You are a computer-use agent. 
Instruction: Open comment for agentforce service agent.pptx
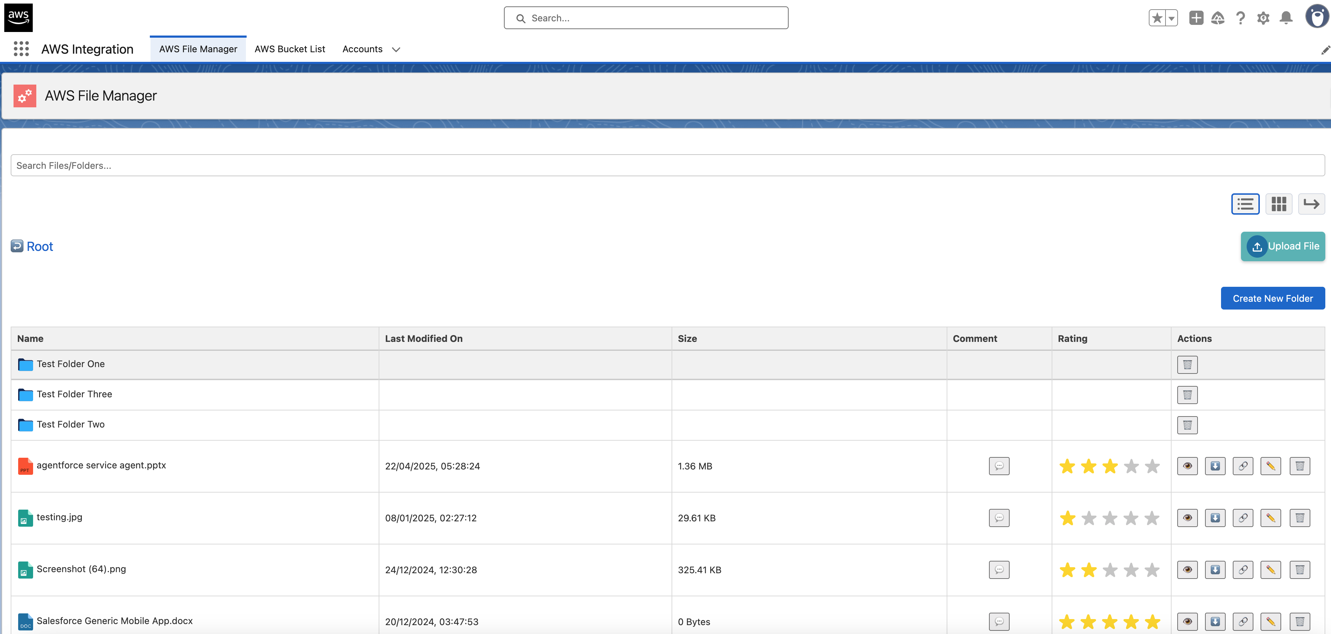point(999,466)
